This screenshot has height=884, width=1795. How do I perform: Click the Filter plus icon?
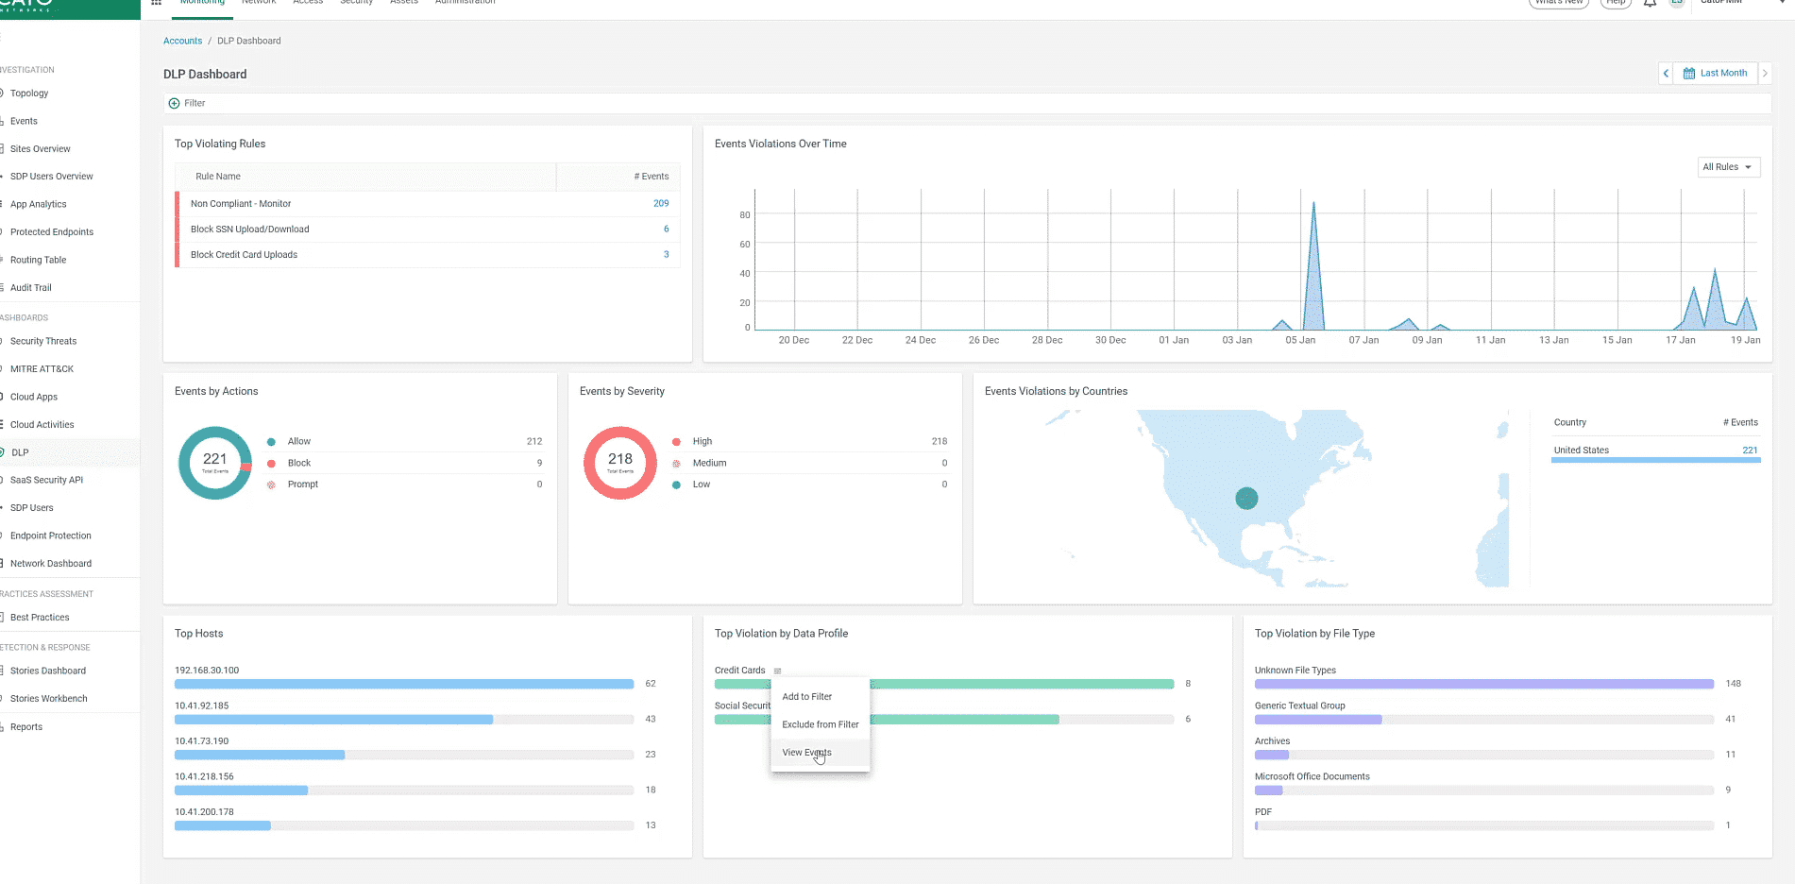point(174,103)
